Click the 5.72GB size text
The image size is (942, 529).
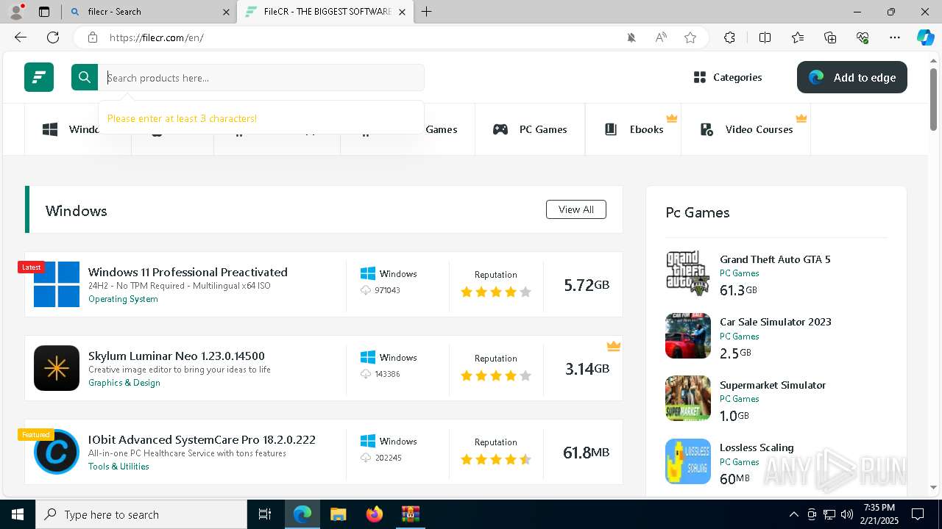[587, 285]
